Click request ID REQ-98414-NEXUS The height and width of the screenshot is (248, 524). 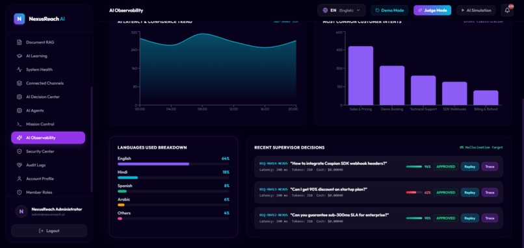pyautogui.click(x=273, y=164)
